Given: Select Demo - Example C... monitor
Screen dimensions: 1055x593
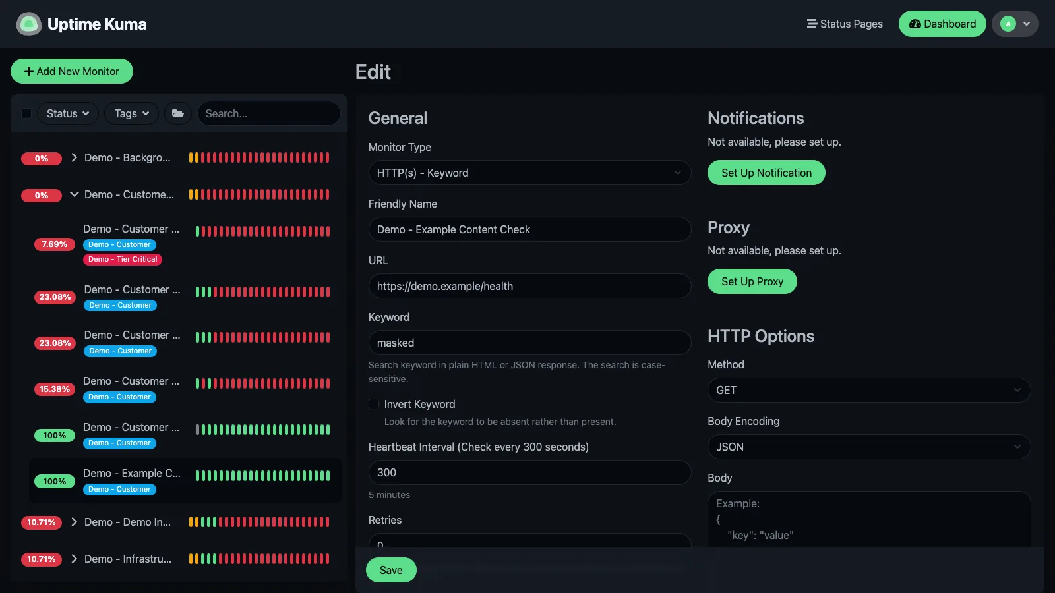Looking at the screenshot, I should [x=185, y=481].
